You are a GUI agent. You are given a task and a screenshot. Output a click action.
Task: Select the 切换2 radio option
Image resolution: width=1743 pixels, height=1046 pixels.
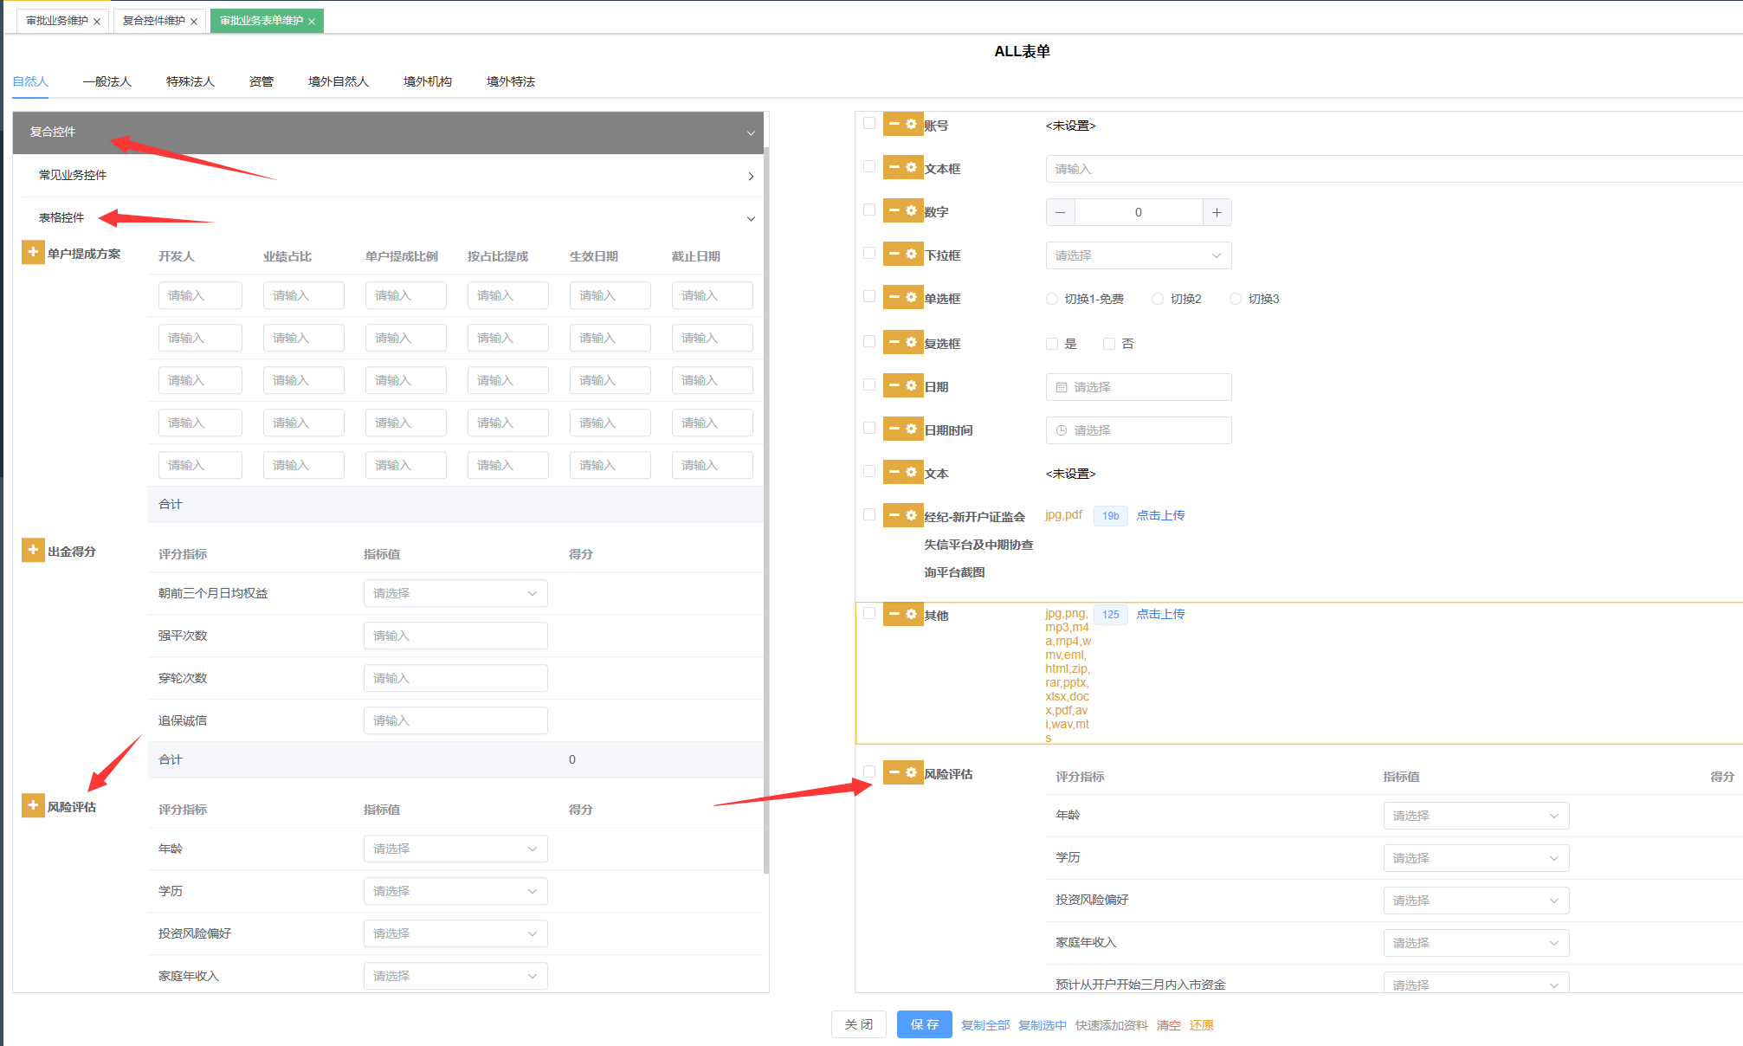1158,299
